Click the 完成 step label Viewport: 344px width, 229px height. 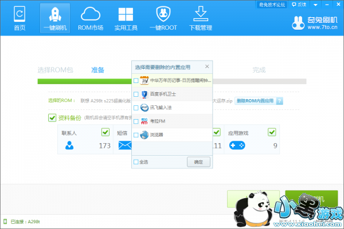click(x=259, y=70)
